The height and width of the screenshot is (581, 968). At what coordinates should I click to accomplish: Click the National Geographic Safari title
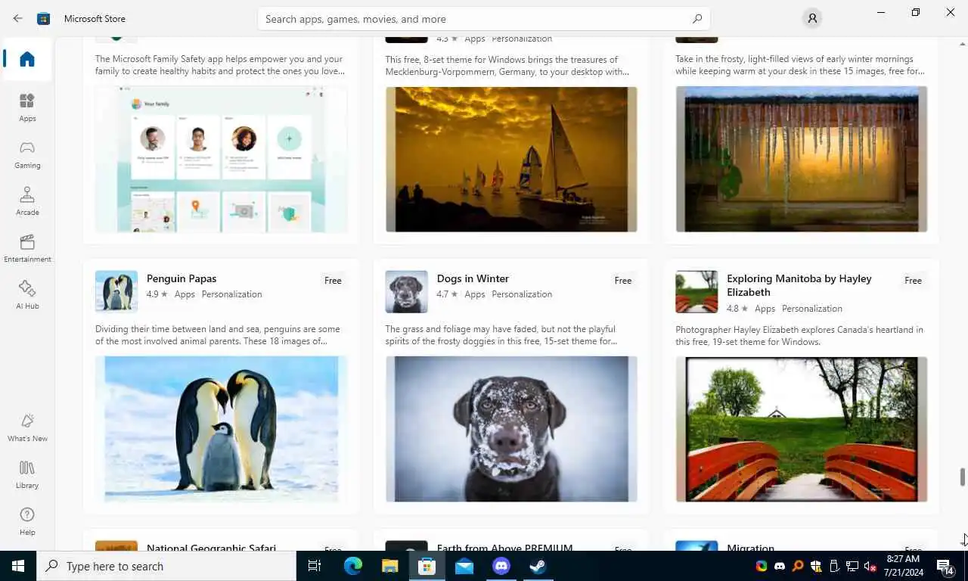211,547
